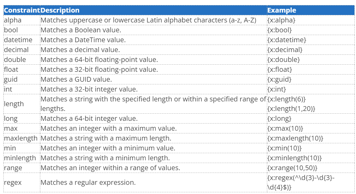The height and width of the screenshot is (194, 356).
Task: Click "Matches an integer with a minimum value."
Action: pos(108,148)
